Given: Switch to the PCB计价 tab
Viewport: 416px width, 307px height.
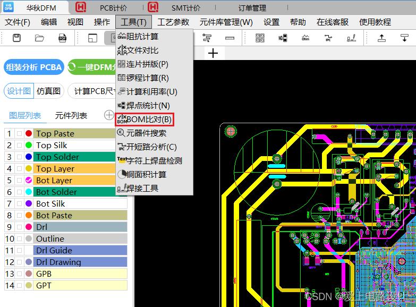Looking at the screenshot, I should tap(114, 8).
